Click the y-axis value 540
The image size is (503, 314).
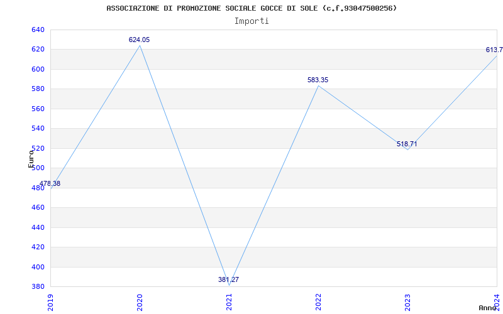point(38,129)
